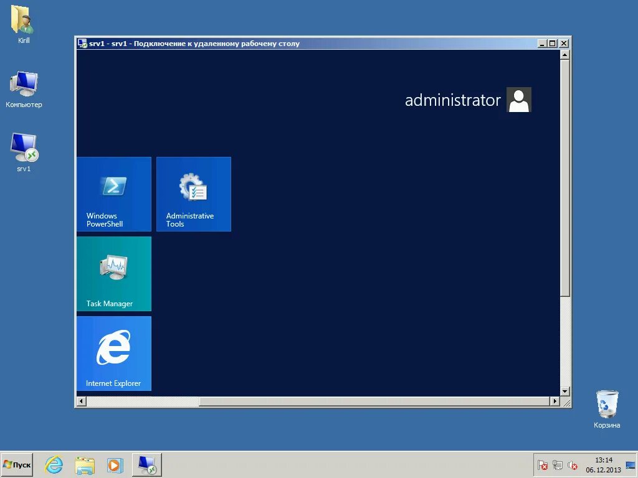Open the Пуск start button
The height and width of the screenshot is (478, 638).
point(17,464)
